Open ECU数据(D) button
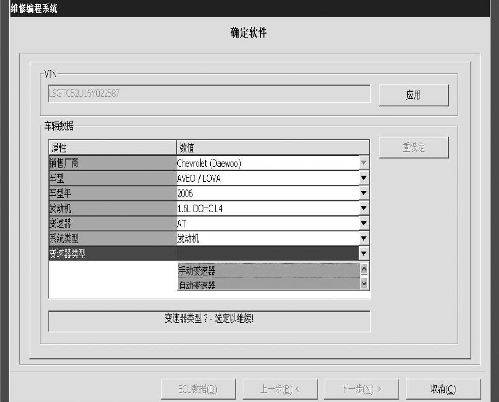The height and width of the screenshot is (402, 499). click(x=198, y=389)
